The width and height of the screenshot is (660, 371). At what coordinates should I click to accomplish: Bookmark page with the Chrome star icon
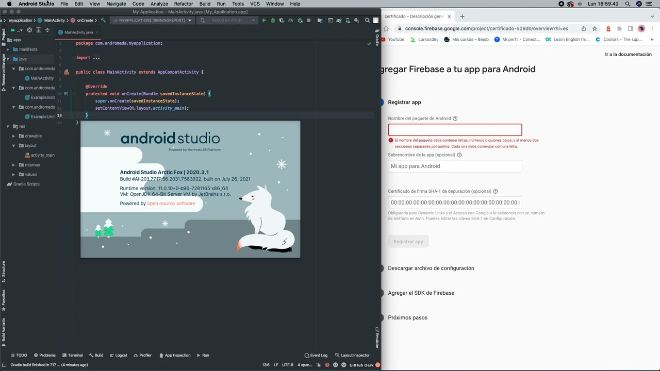coord(595,29)
